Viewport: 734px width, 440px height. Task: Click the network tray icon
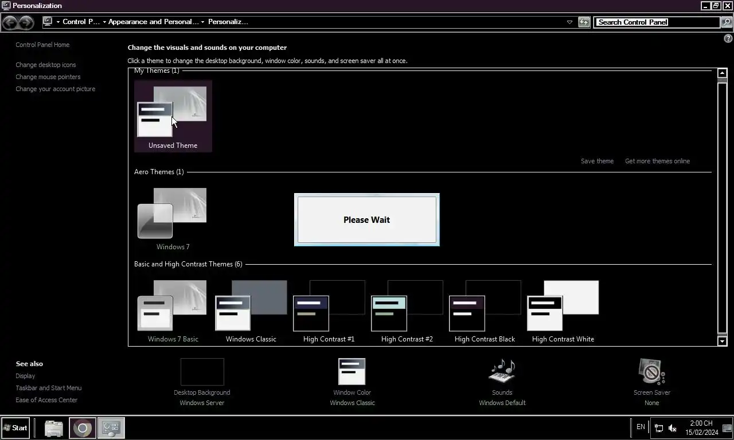[659, 428]
